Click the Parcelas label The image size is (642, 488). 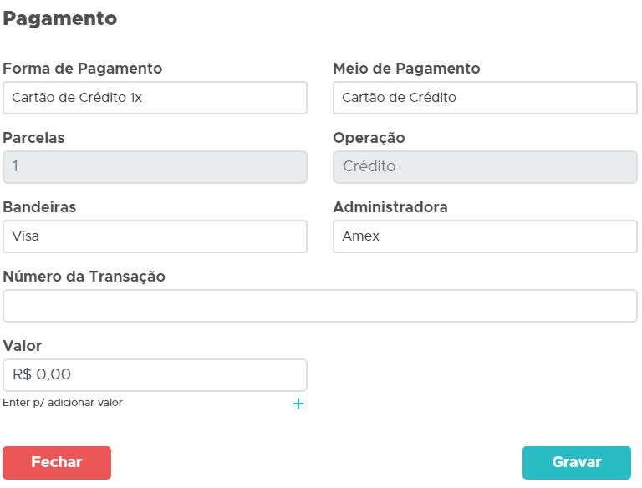(34, 138)
